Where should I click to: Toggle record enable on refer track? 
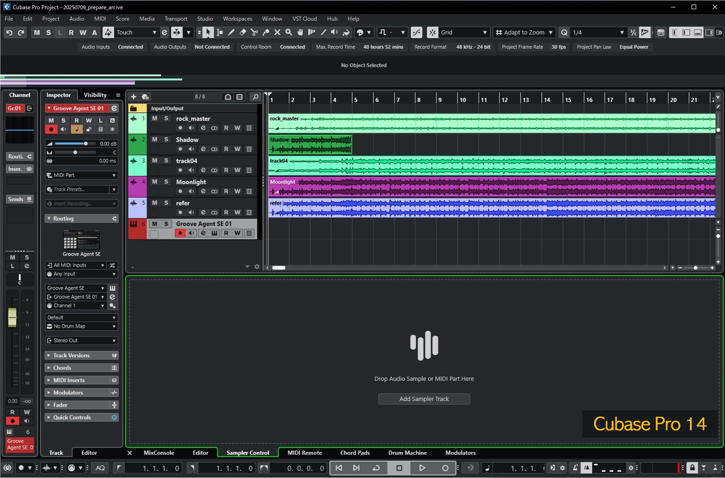(x=180, y=212)
